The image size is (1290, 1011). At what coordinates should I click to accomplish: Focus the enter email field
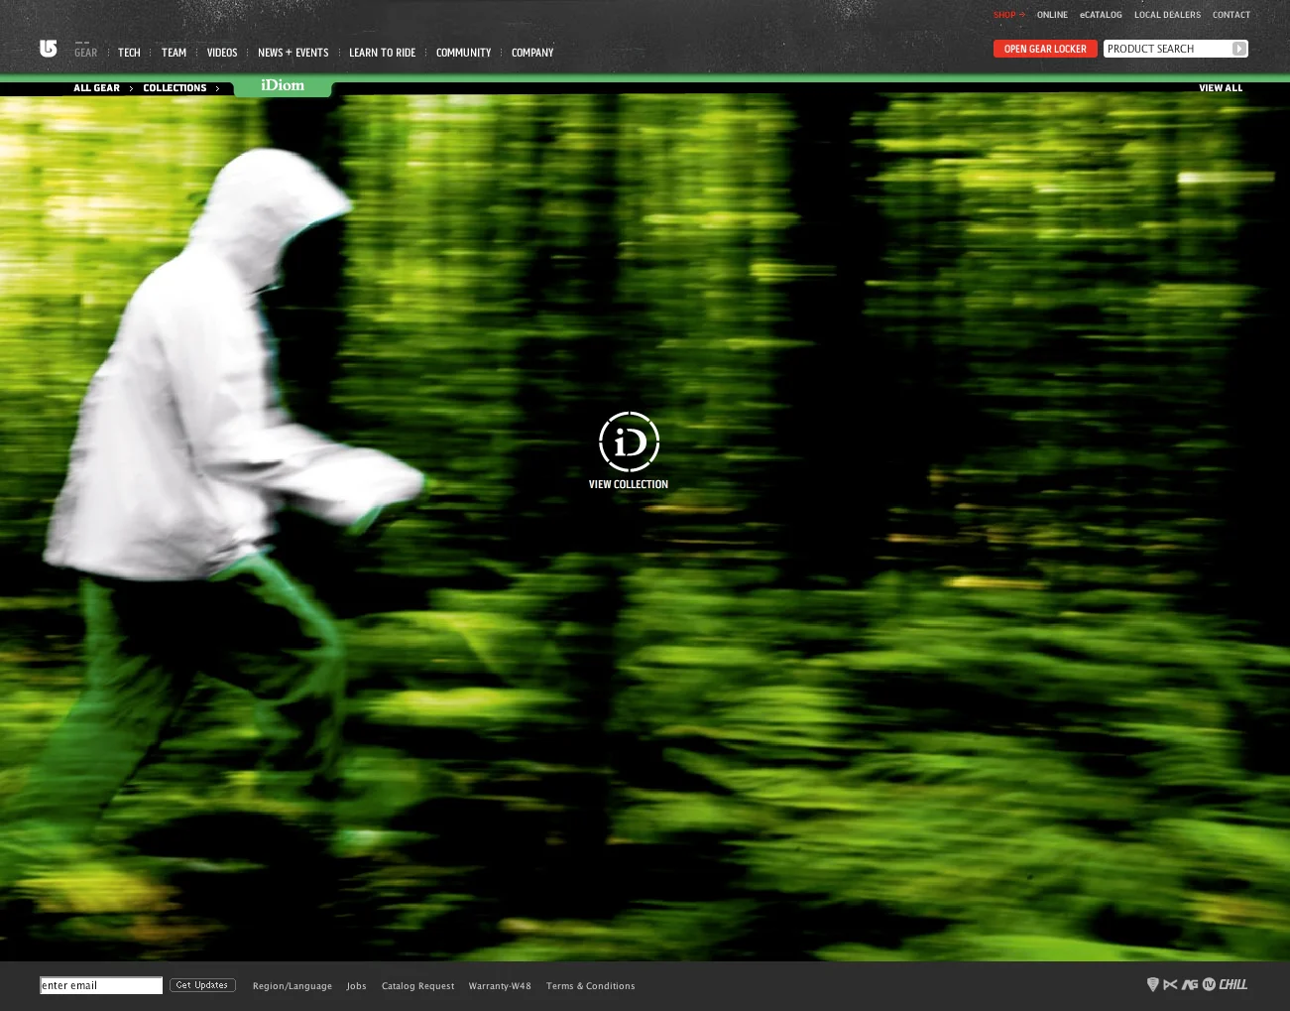pos(101,985)
